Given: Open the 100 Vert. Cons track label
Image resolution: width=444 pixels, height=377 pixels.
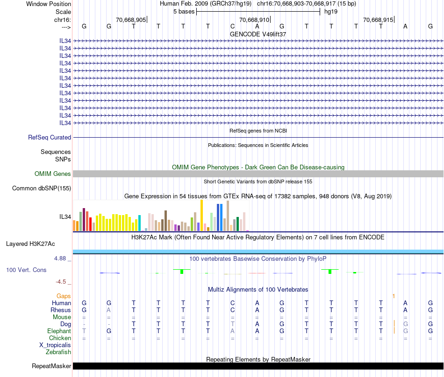Looking at the screenshot, I should click(26, 270).
